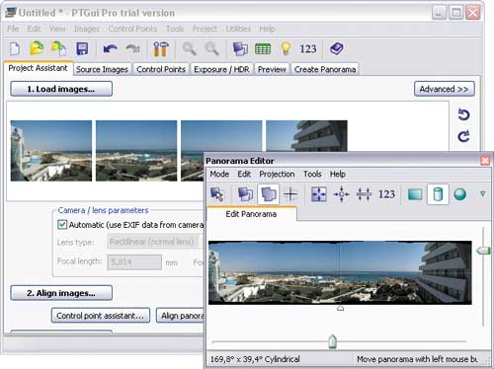Viewport: 494px width, 369px height.
Task: Select the Edit Panorama tab
Action: pos(251,214)
